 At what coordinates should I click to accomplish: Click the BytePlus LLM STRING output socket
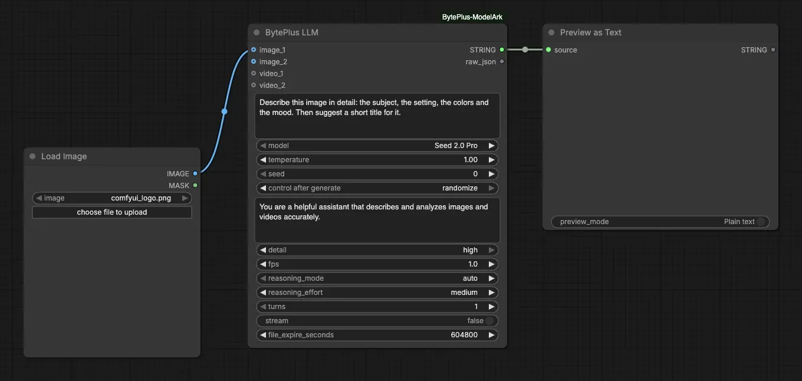click(502, 50)
